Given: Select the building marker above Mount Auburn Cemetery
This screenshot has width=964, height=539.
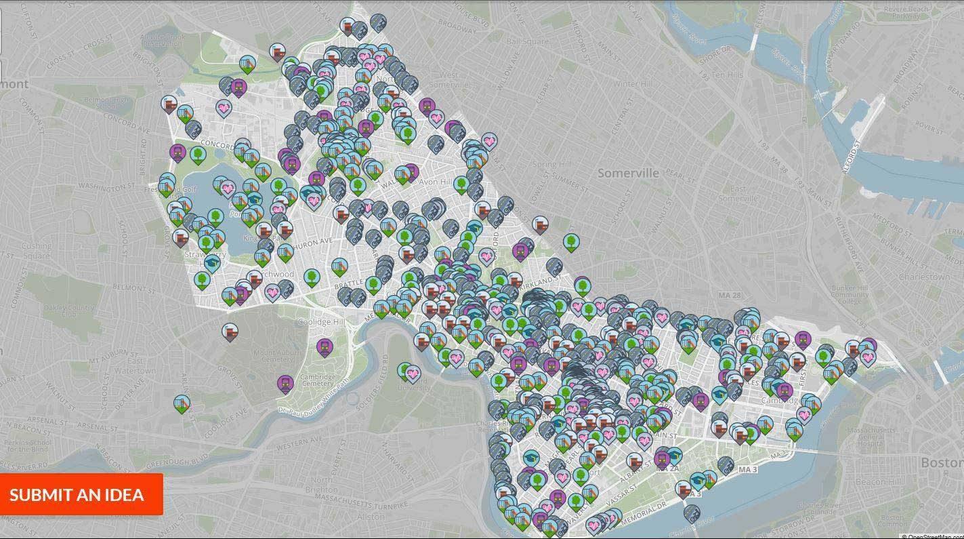Looking at the screenshot, I should 230,332.
